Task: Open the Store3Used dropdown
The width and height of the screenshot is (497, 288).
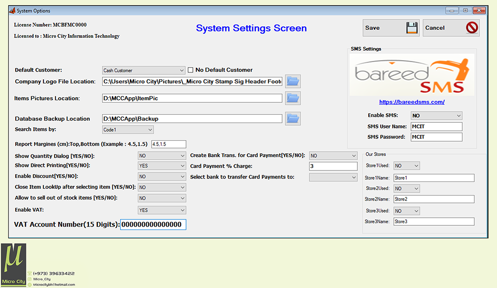Action: (x=407, y=211)
